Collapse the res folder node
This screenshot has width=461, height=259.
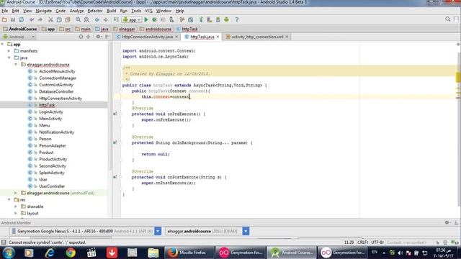[x=9, y=200]
